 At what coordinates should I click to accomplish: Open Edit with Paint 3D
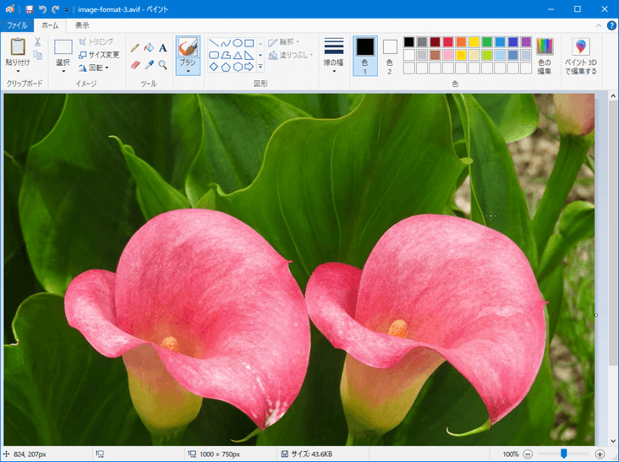point(581,56)
